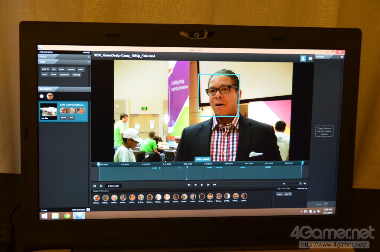Click the 0:00:42:00 timecode field

click(113, 186)
